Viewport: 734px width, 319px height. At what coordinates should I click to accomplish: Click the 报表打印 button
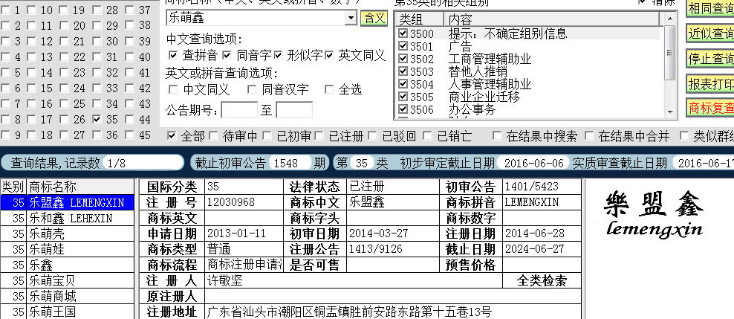[710, 84]
